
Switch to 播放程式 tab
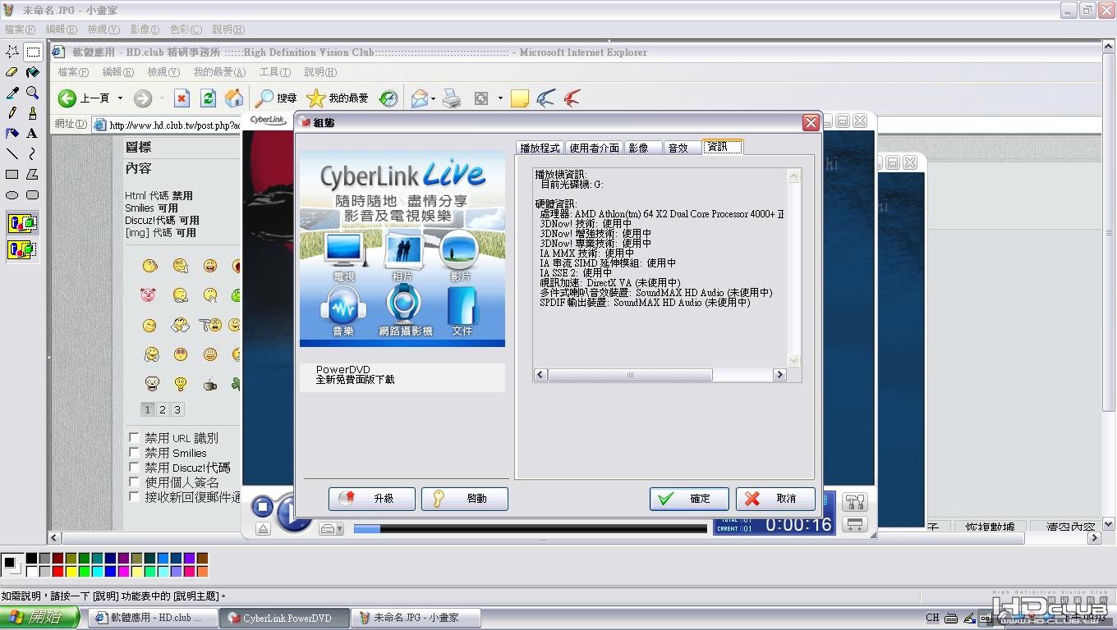[x=540, y=148]
